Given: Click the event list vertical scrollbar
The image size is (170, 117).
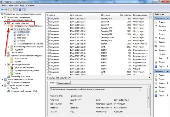Looking at the screenshot, I should tap(151, 44).
